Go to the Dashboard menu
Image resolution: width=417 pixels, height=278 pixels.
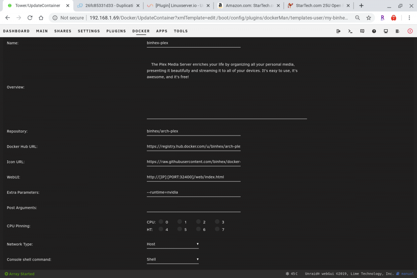click(x=17, y=31)
